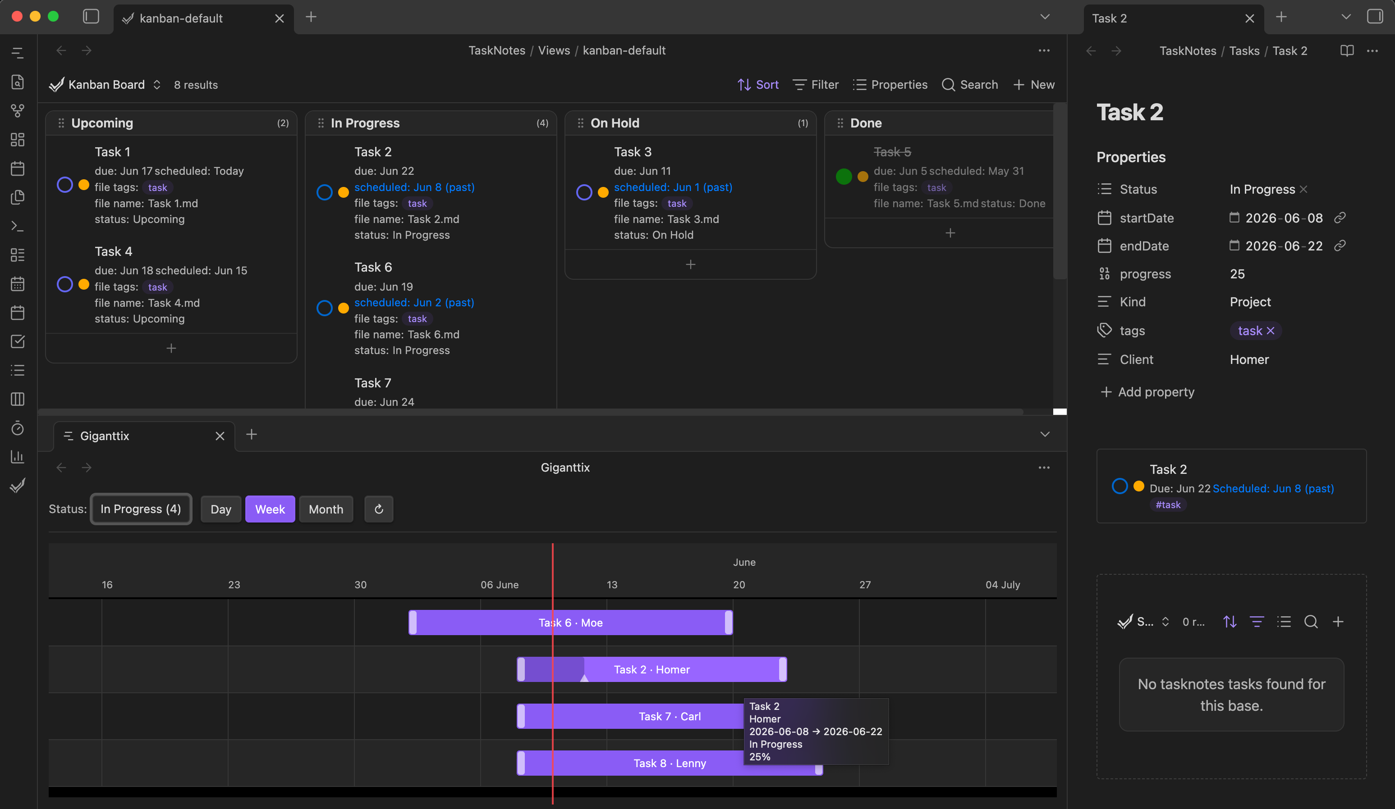
Task: Open the terminal command icon in ribbon
Action: [x=18, y=226]
